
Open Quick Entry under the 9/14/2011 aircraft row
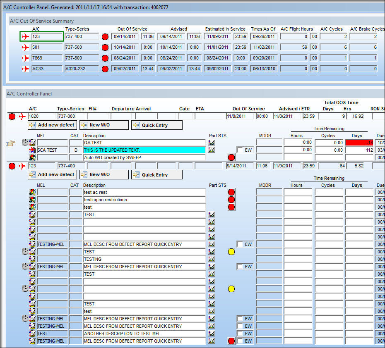pyautogui.click(x=157, y=174)
